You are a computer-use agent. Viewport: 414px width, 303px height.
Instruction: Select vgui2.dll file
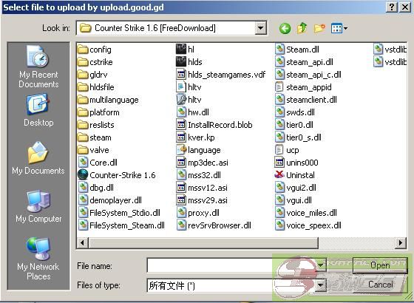tap(296, 188)
